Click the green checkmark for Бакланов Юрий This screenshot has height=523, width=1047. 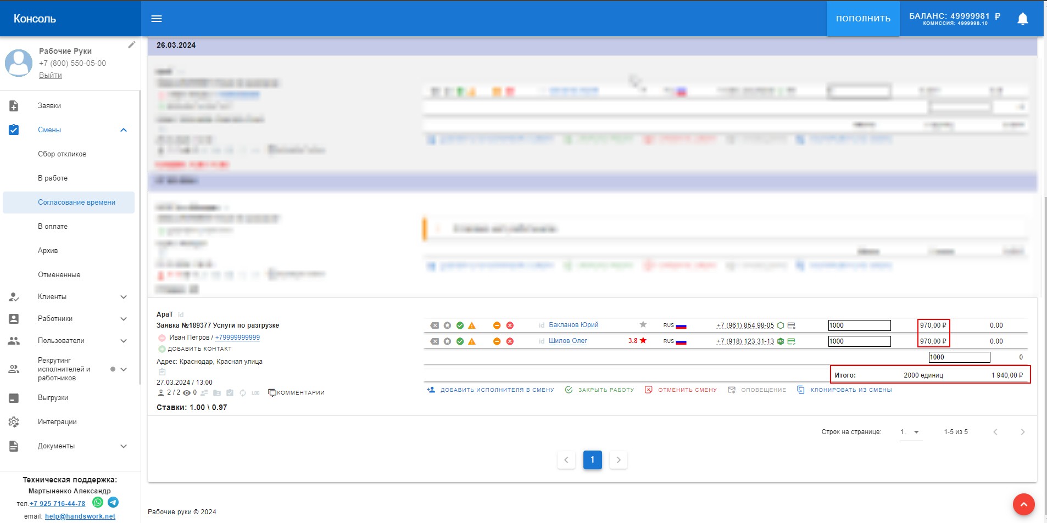pos(460,325)
